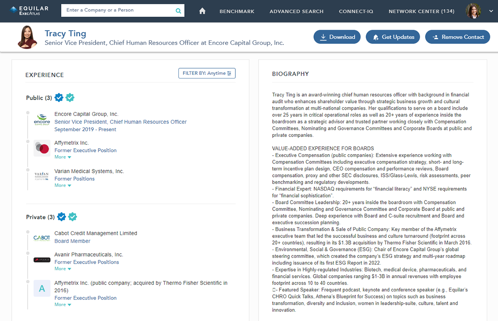Click teal verified badge next to Private
Screen dimensions: 498x321
pyautogui.click(x=73, y=217)
